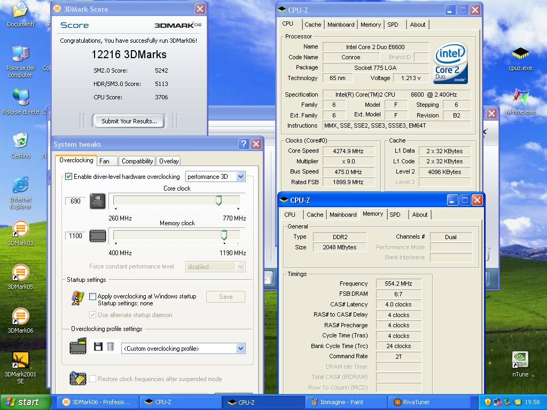Screen dimensions: 547x410
Task: Click the security shield tray icon
Action: coord(487,402)
